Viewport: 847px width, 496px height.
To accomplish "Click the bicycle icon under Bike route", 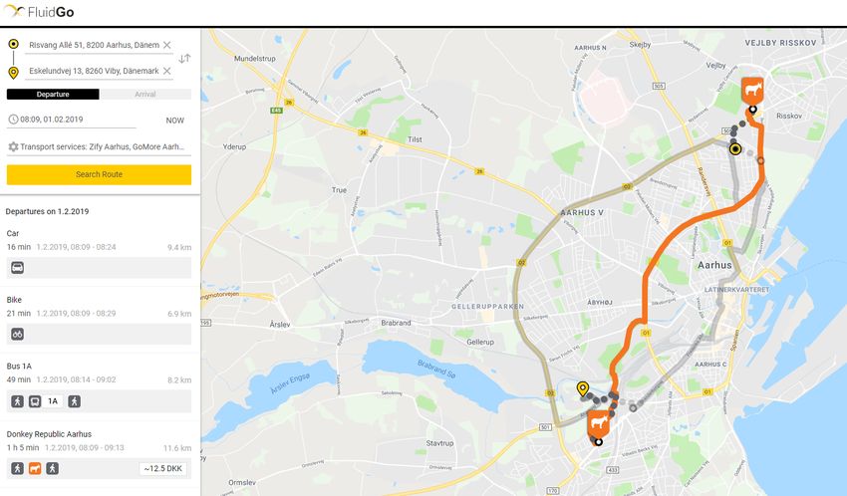I will [x=17, y=334].
